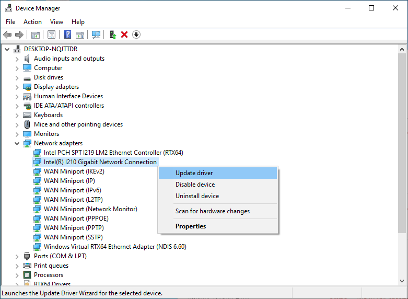Click the red X Uninstall device icon
Viewport: 408px width, 299px height.
coord(124,34)
